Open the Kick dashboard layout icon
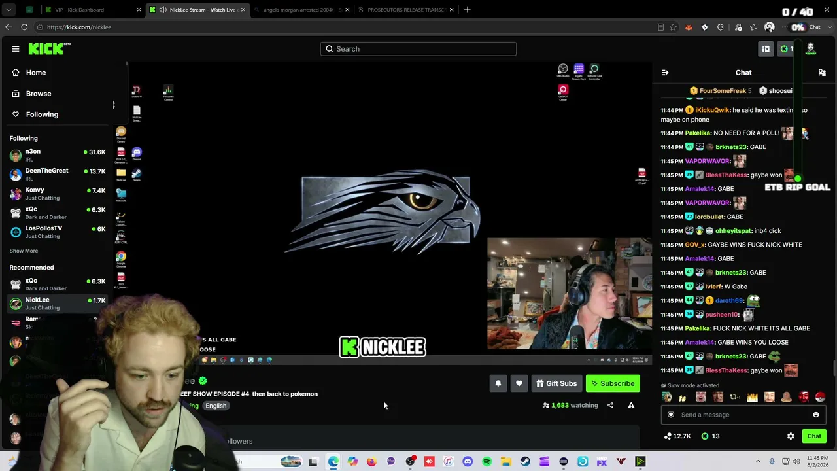The width and height of the screenshot is (837, 471). 766,49
